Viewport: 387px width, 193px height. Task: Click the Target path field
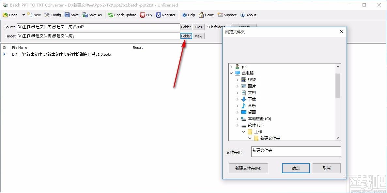pos(99,36)
